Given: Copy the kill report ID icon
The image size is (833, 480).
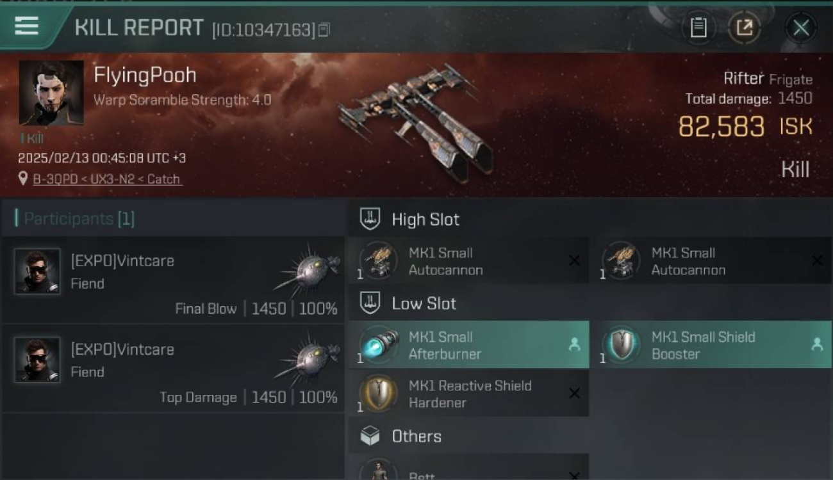Looking at the screenshot, I should 324,29.
